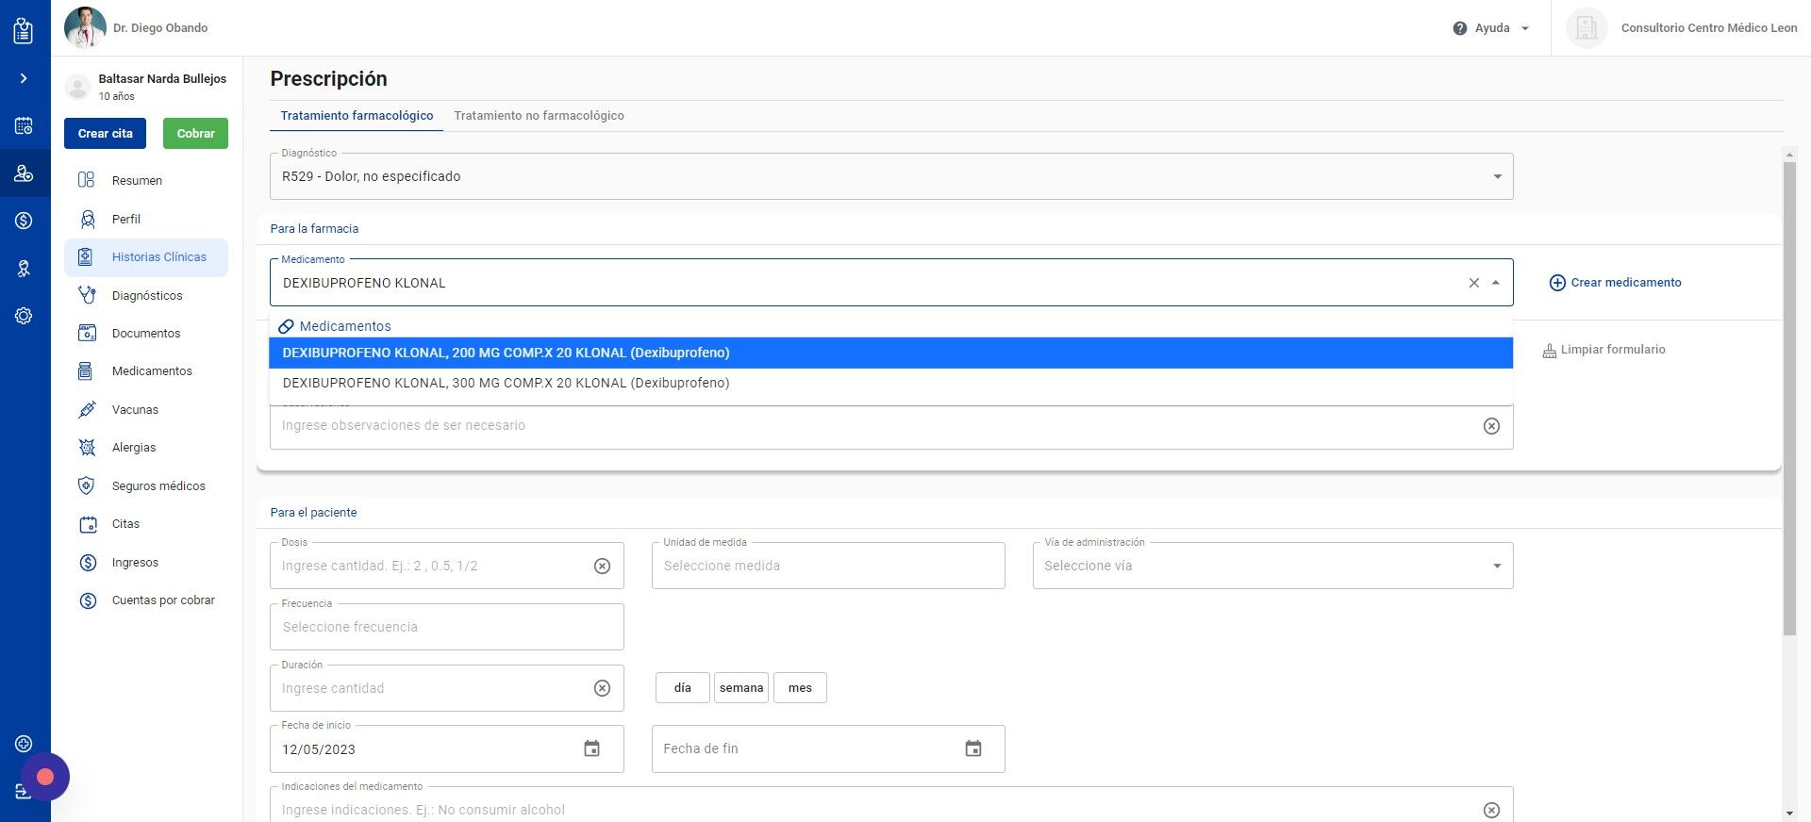Image resolution: width=1811 pixels, height=822 pixels.
Task: Open the clipboard icon at top of blue sidebar
Action: coord(24,30)
